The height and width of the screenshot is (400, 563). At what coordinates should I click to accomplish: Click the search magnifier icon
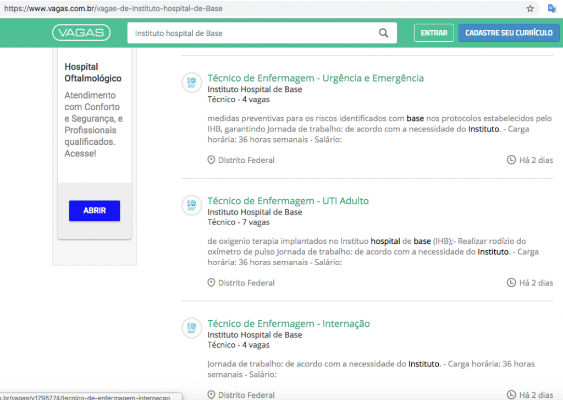[x=384, y=33]
